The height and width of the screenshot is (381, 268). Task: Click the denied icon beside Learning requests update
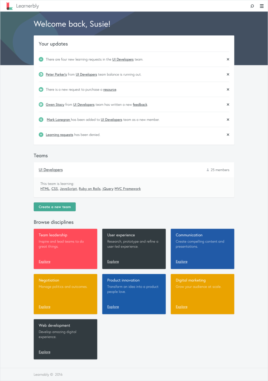pos(41,135)
